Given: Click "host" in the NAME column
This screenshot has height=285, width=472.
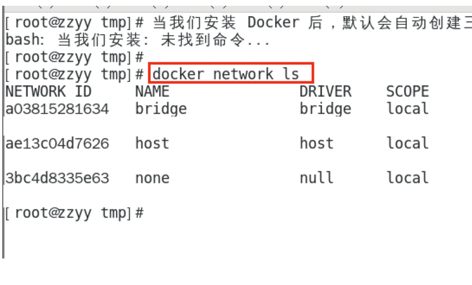Looking at the screenshot, I should (x=152, y=143).
